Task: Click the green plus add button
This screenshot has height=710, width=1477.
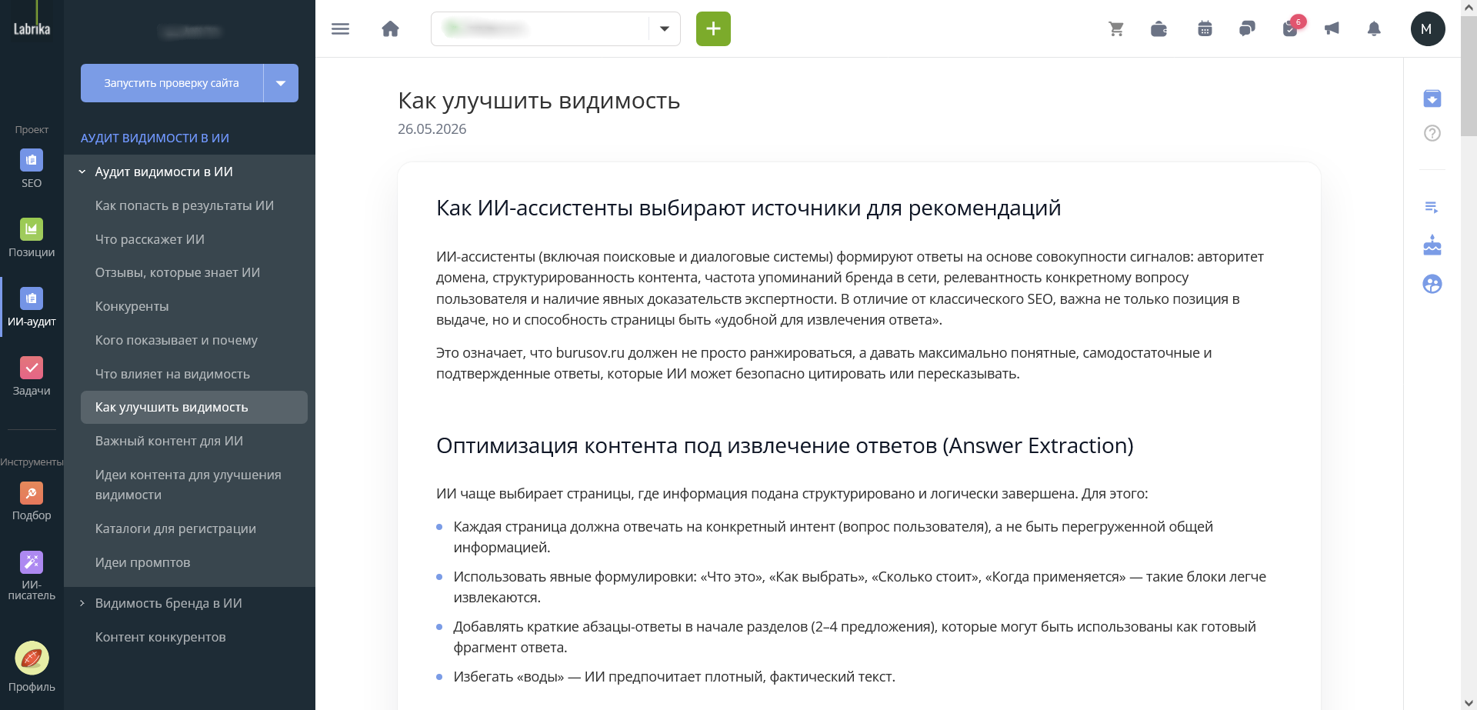Action: (x=713, y=29)
